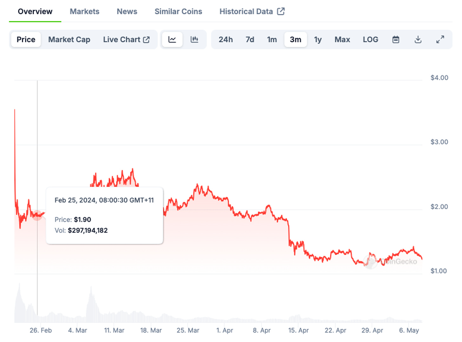462x342 pixels.
Task: Select the 7d time range
Action: [250, 40]
